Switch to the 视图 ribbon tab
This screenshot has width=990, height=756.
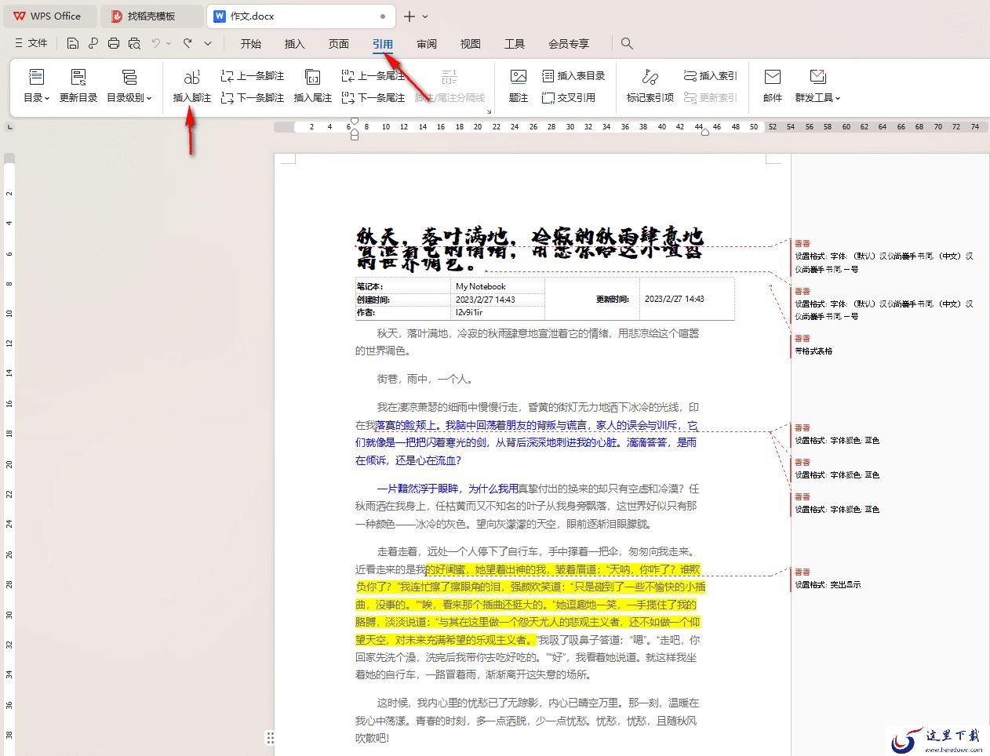471,44
